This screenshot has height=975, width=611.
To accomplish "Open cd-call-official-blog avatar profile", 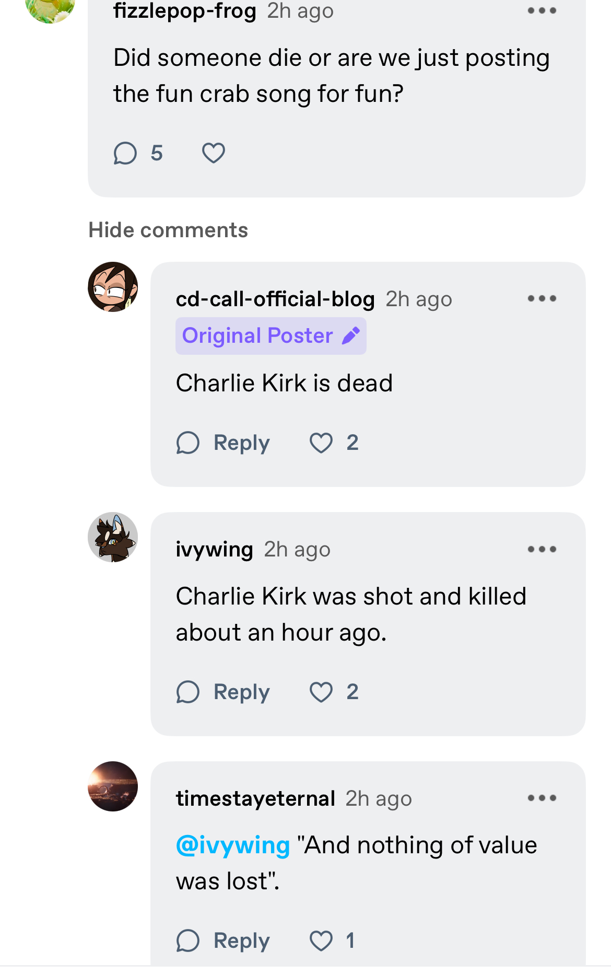I will coord(113,287).
